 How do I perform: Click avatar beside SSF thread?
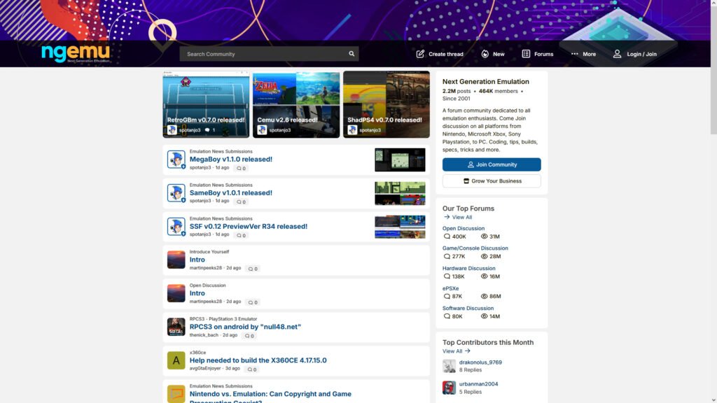(176, 227)
